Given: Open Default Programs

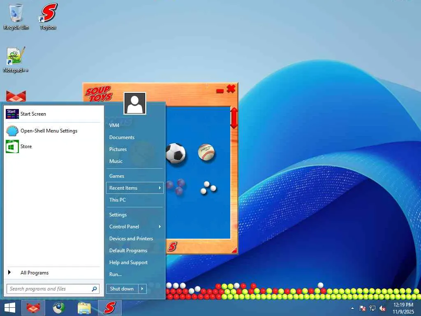Looking at the screenshot, I should (135, 251).
